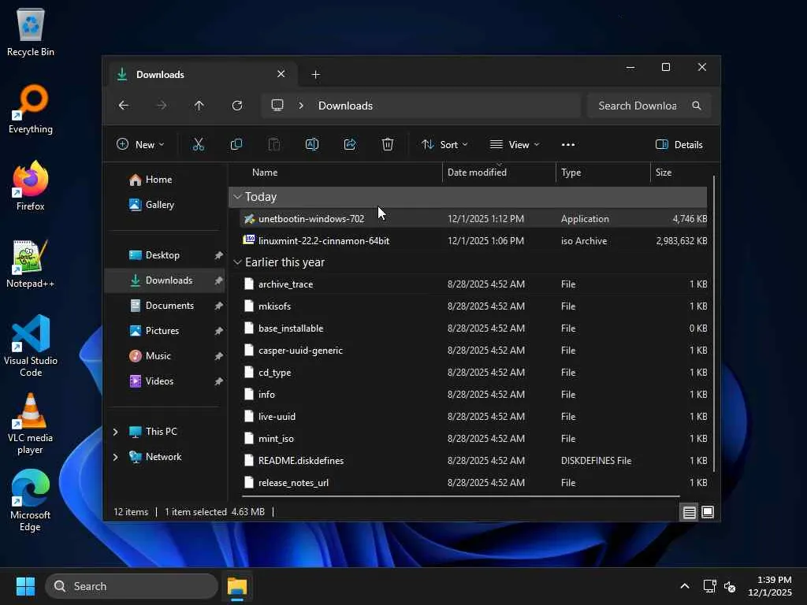
Task: Sort by the Size column header
Action: pyautogui.click(x=679, y=173)
